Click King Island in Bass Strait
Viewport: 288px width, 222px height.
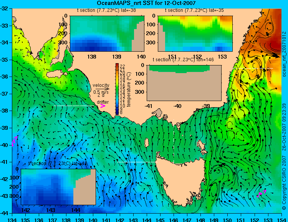tap(147, 143)
